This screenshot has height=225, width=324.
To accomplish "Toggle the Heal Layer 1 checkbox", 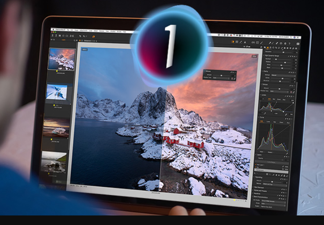I will point(256,165).
